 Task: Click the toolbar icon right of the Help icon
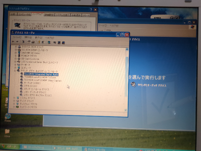[43, 42]
